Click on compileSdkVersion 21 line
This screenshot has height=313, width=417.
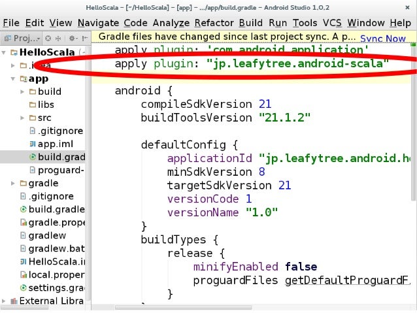click(206, 104)
